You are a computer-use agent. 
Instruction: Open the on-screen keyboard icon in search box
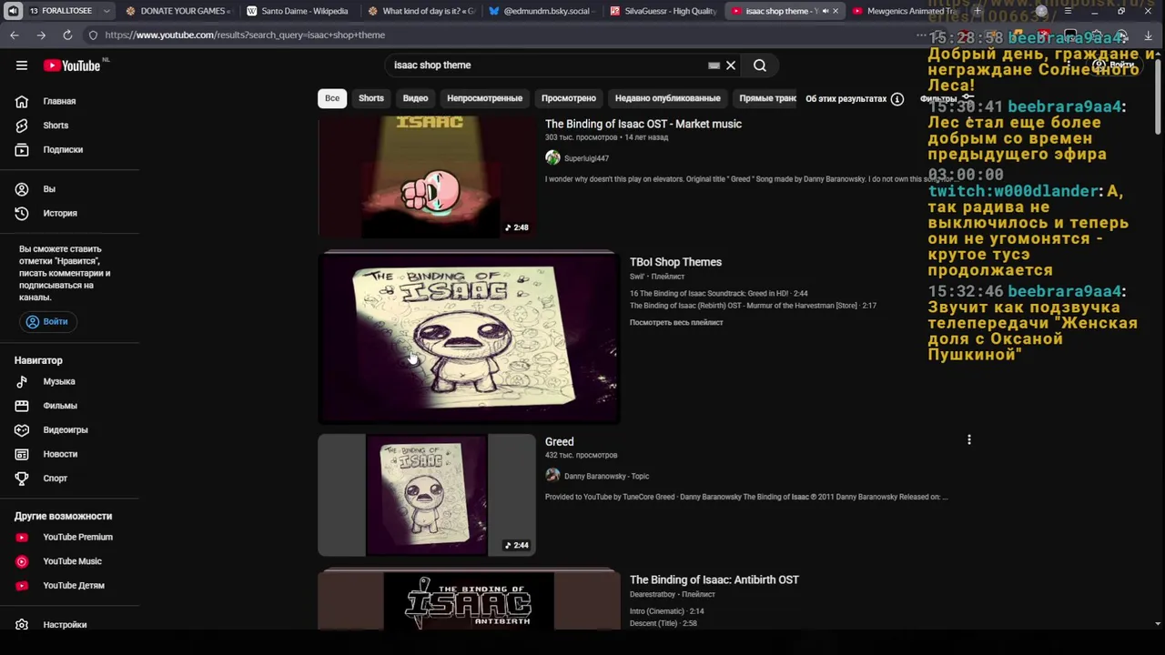pyautogui.click(x=714, y=65)
